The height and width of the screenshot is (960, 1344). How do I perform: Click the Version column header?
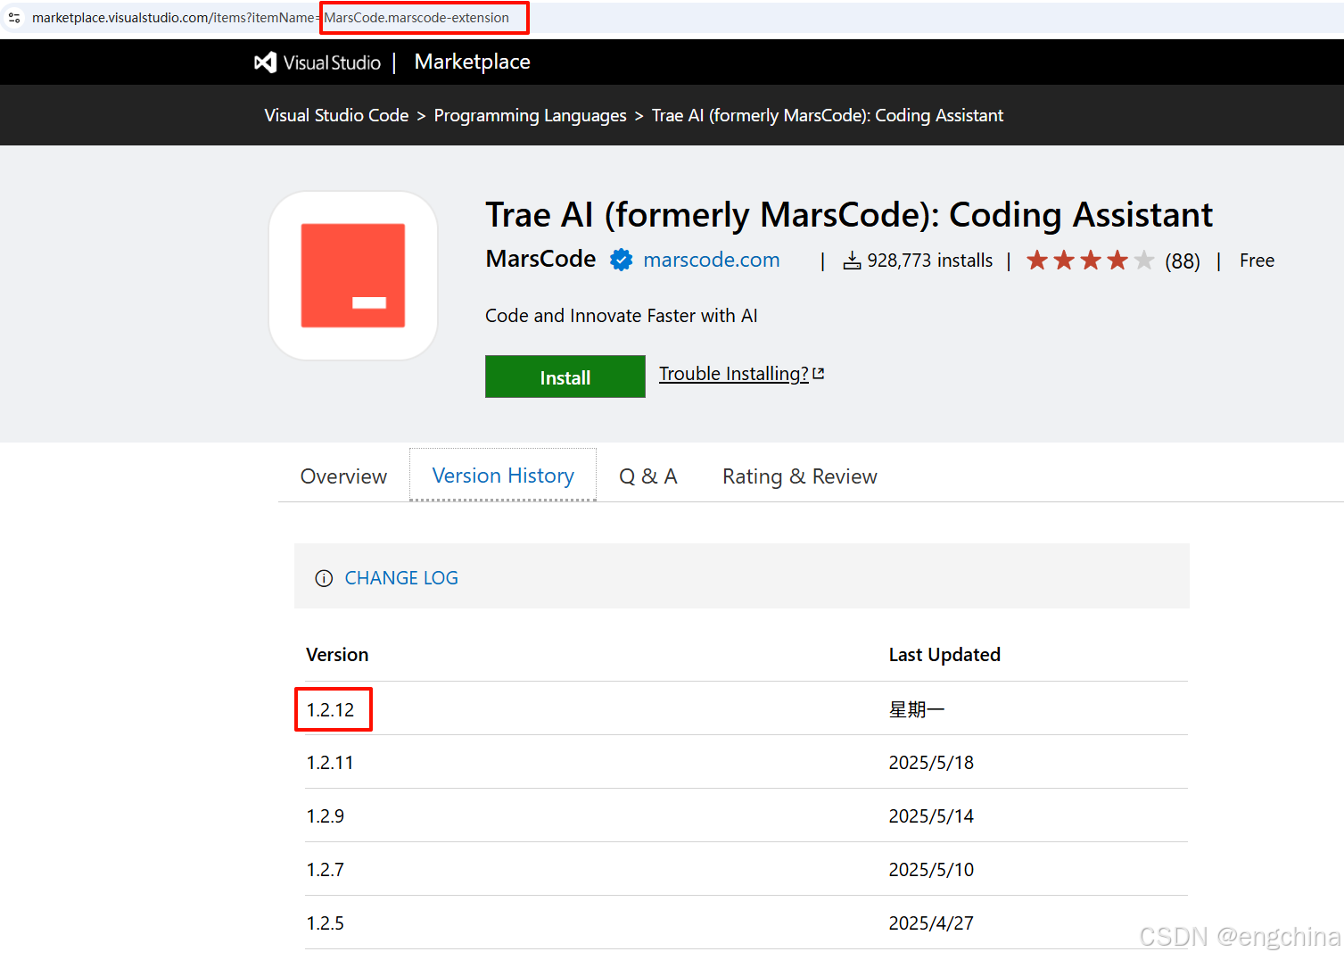pyautogui.click(x=337, y=655)
